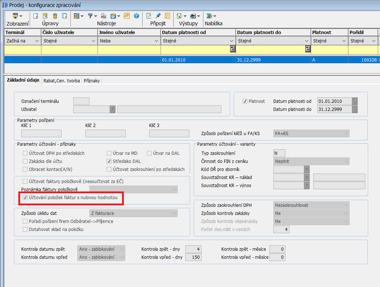Uncheck Účtování položek faktur s nulovou hodnotou
Viewport: 380px width, 287px height.
pos(25,198)
